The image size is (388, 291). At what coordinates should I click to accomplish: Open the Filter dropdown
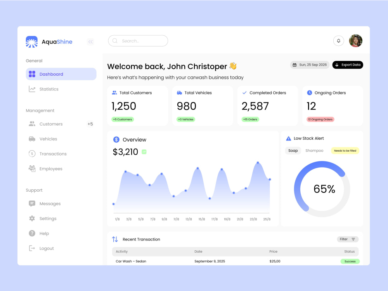tap(348, 239)
